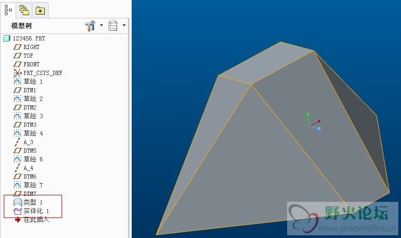Click the coordinate system icon of PRT_CSYS_DEF
The width and height of the screenshot is (401, 238).
coord(17,73)
